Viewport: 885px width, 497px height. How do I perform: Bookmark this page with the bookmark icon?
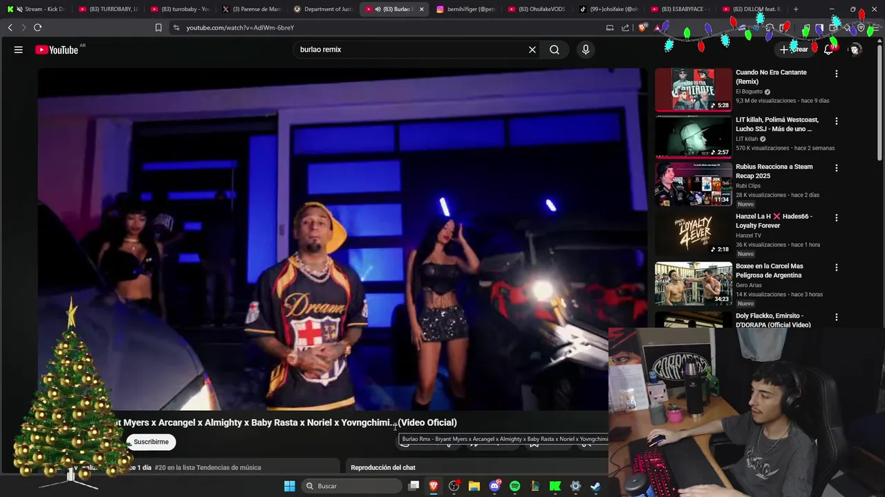pyautogui.click(x=158, y=28)
